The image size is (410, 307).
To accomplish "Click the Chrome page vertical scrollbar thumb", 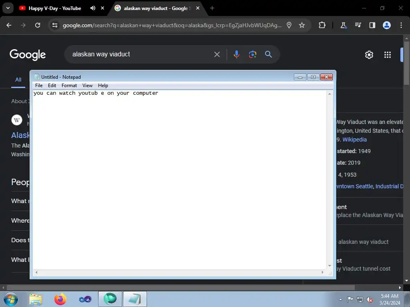I will coord(406,63).
